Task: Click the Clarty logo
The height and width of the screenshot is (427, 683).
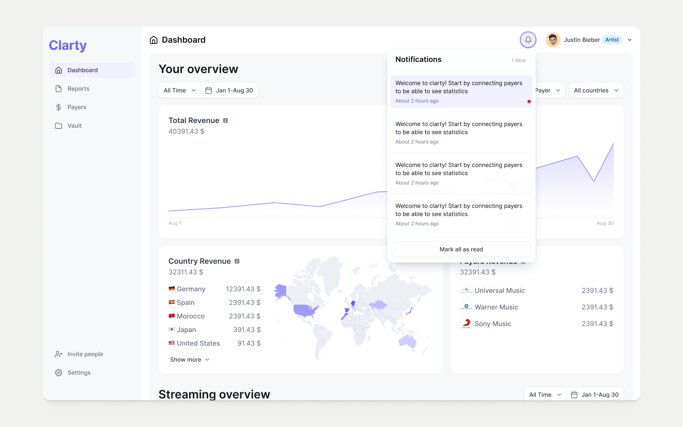Action: 68,45
